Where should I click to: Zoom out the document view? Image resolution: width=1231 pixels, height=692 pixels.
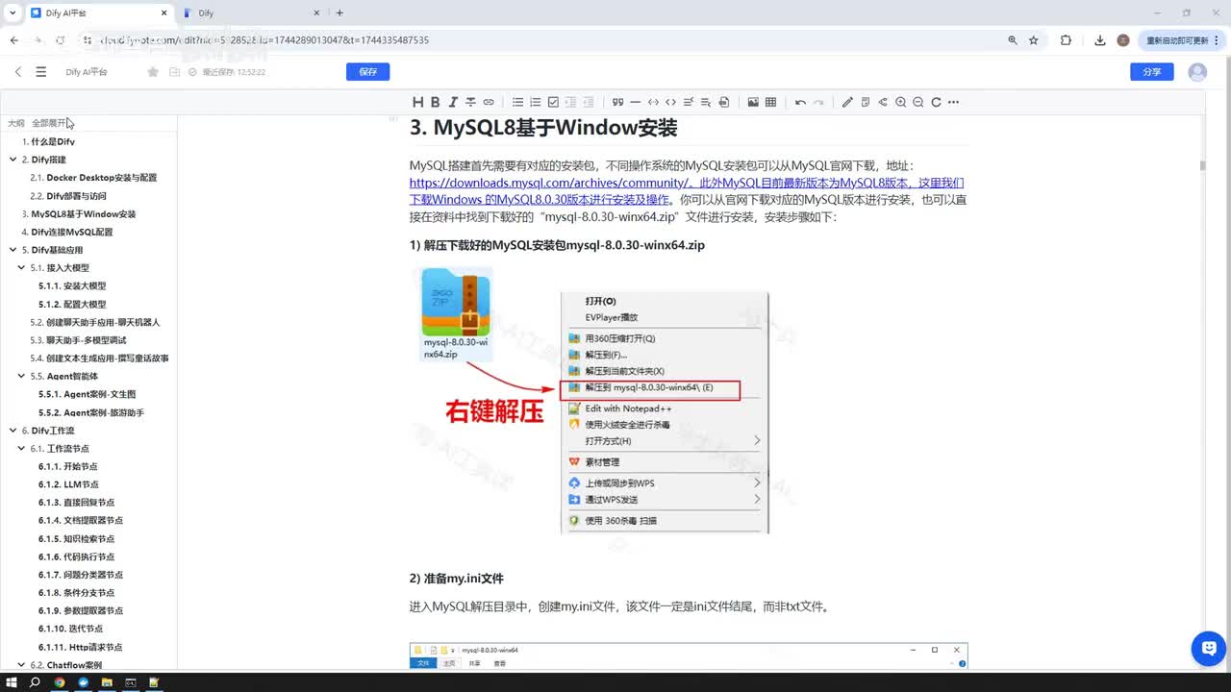[x=918, y=102]
